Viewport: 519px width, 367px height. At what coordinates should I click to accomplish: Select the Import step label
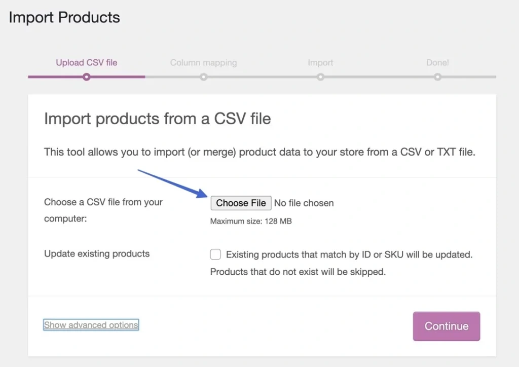(320, 63)
